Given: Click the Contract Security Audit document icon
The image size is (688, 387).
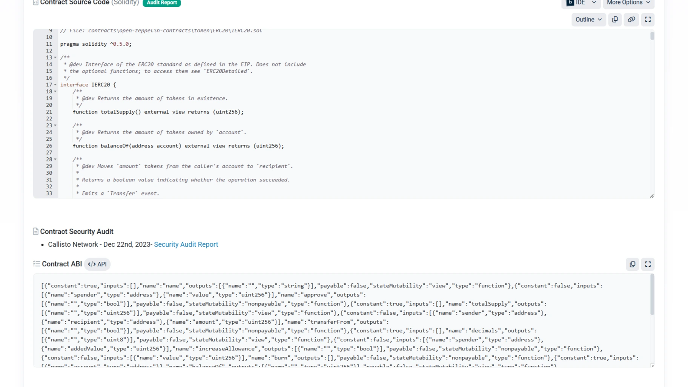Looking at the screenshot, I should [35, 231].
